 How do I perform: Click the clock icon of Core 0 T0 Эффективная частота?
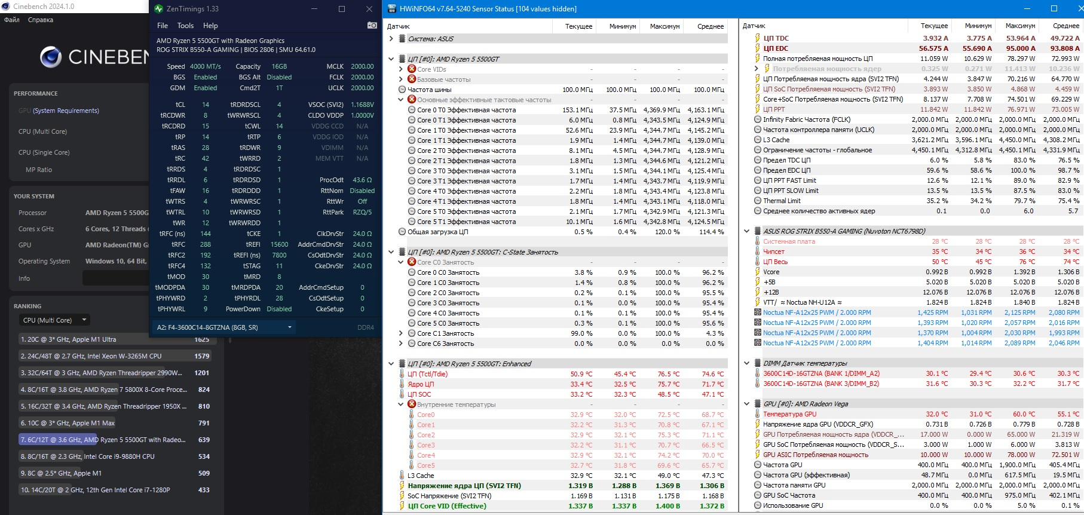(412, 110)
